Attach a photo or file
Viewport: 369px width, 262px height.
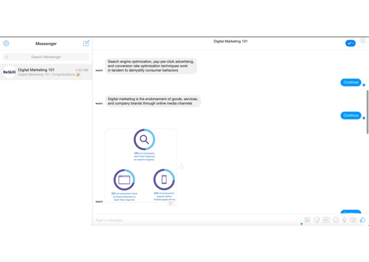tap(307, 220)
